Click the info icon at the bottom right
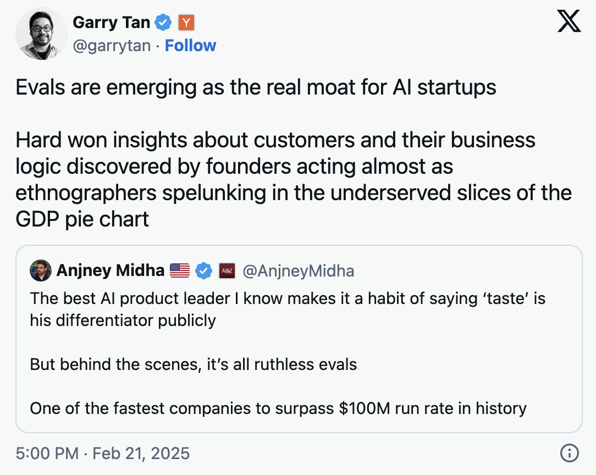 [570, 453]
